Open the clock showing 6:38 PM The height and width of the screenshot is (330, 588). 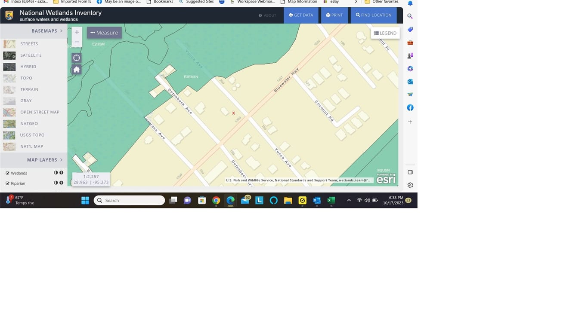393,200
